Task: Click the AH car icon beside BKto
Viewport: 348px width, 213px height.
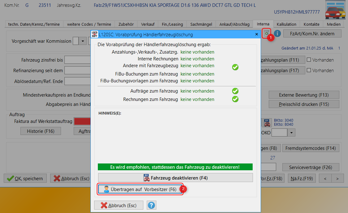Action: click(267, 123)
